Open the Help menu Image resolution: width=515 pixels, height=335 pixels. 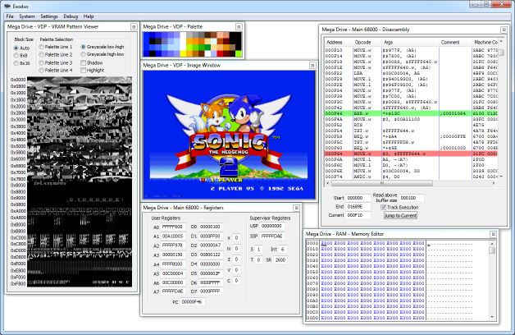pos(89,16)
